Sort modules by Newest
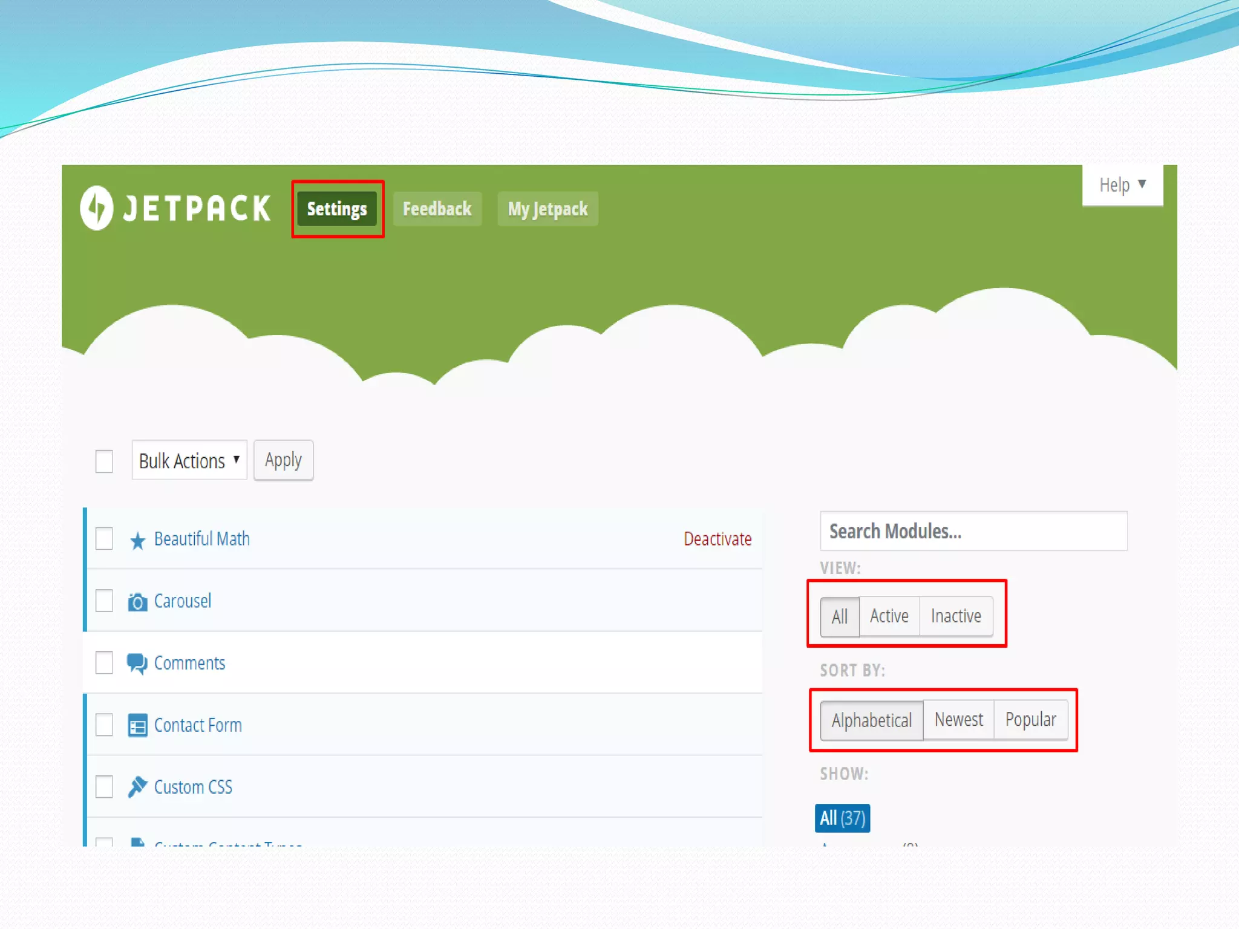Viewport: 1239px width, 929px height. tap(958, 720)
